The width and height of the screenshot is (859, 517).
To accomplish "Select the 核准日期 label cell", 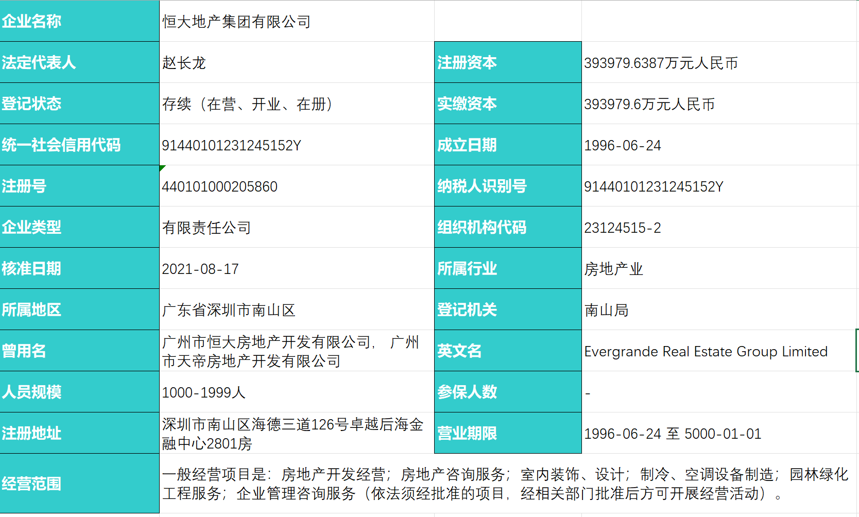I will [x=79, y=268].
